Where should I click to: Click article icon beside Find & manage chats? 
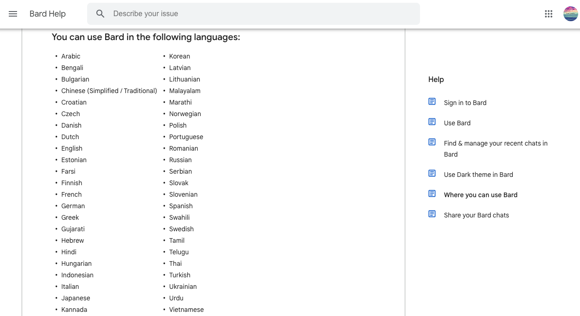[432, 142]
